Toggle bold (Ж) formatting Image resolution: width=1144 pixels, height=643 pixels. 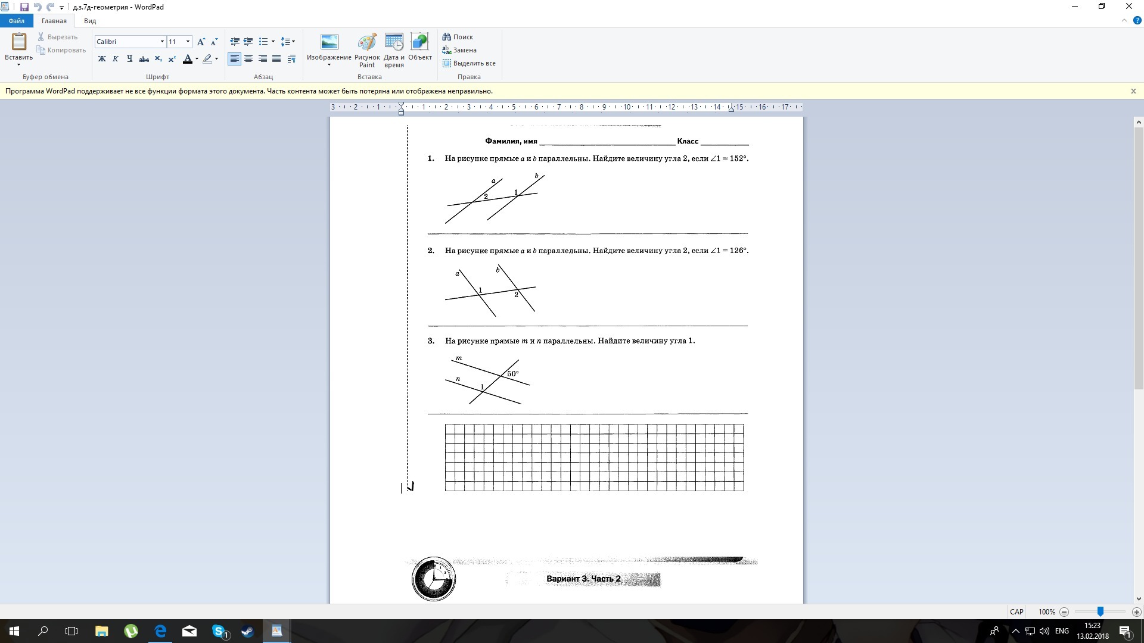(x=102, y=59)
